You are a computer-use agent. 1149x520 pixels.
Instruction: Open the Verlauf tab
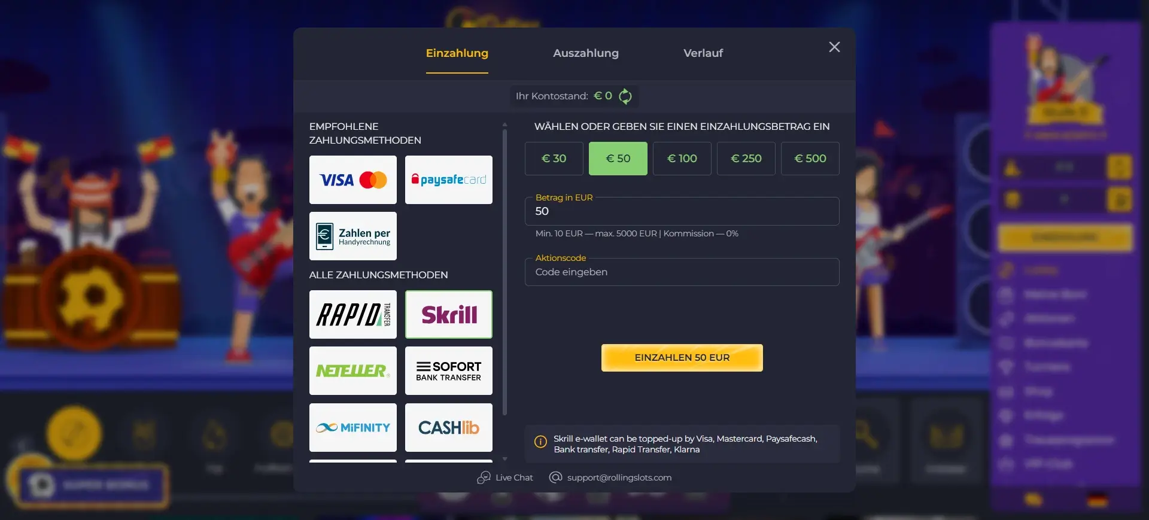703,53
